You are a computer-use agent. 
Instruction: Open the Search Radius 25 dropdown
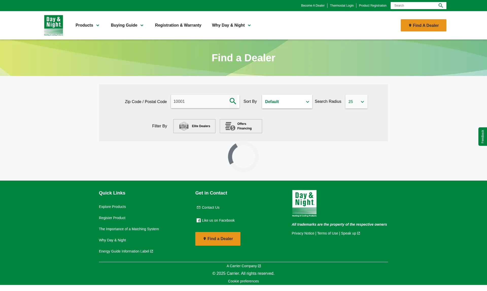[x=356, y=102]
